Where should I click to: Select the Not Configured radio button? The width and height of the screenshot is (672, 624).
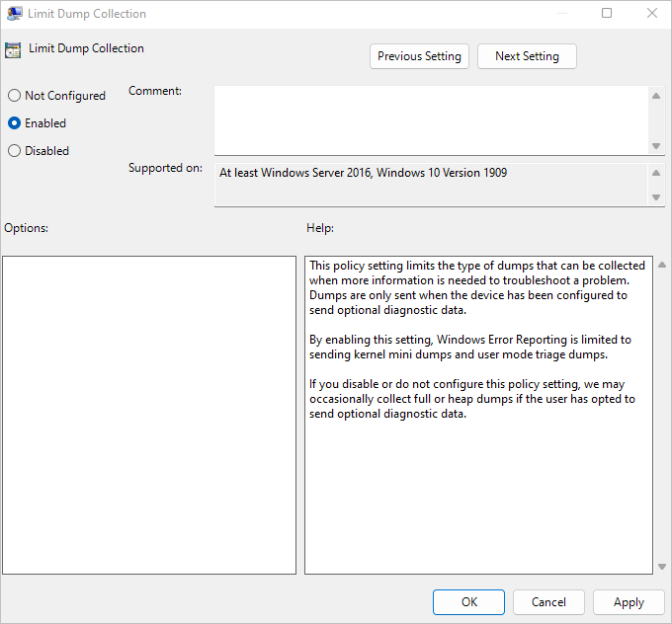click(x=56, y=96)
